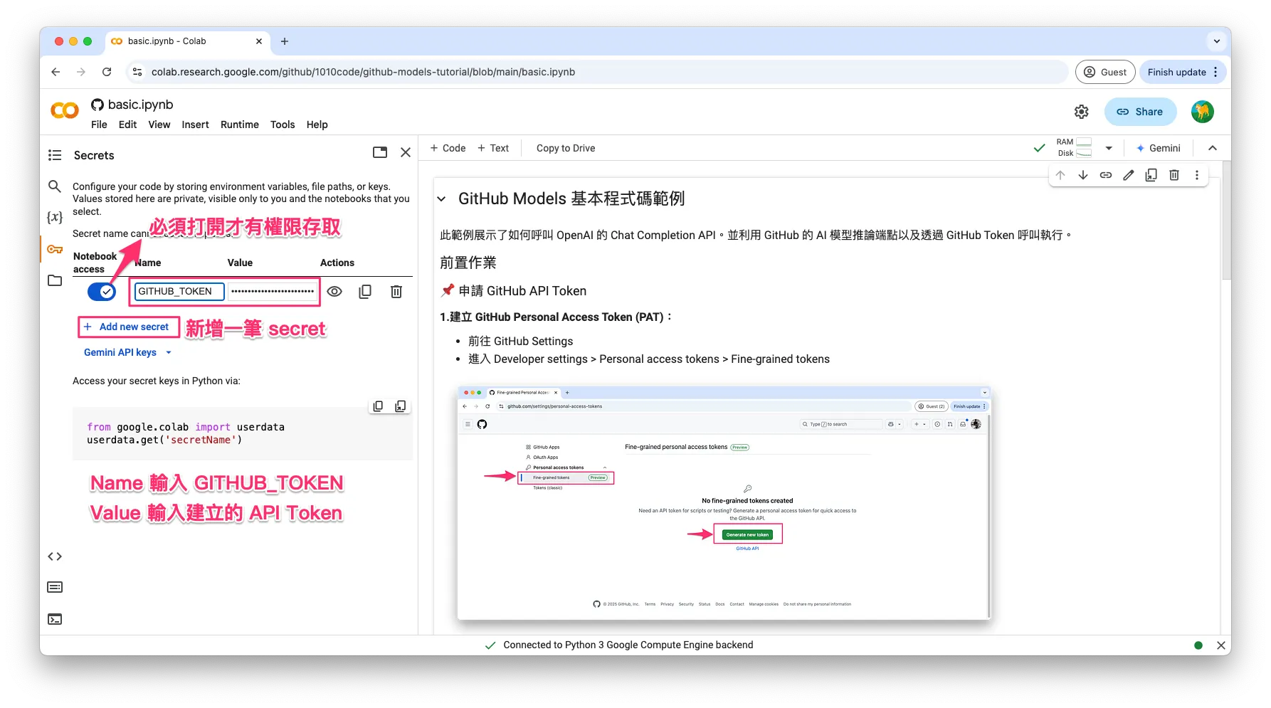
Task: Open the Runtime menu
Action: tap(240, 125)
